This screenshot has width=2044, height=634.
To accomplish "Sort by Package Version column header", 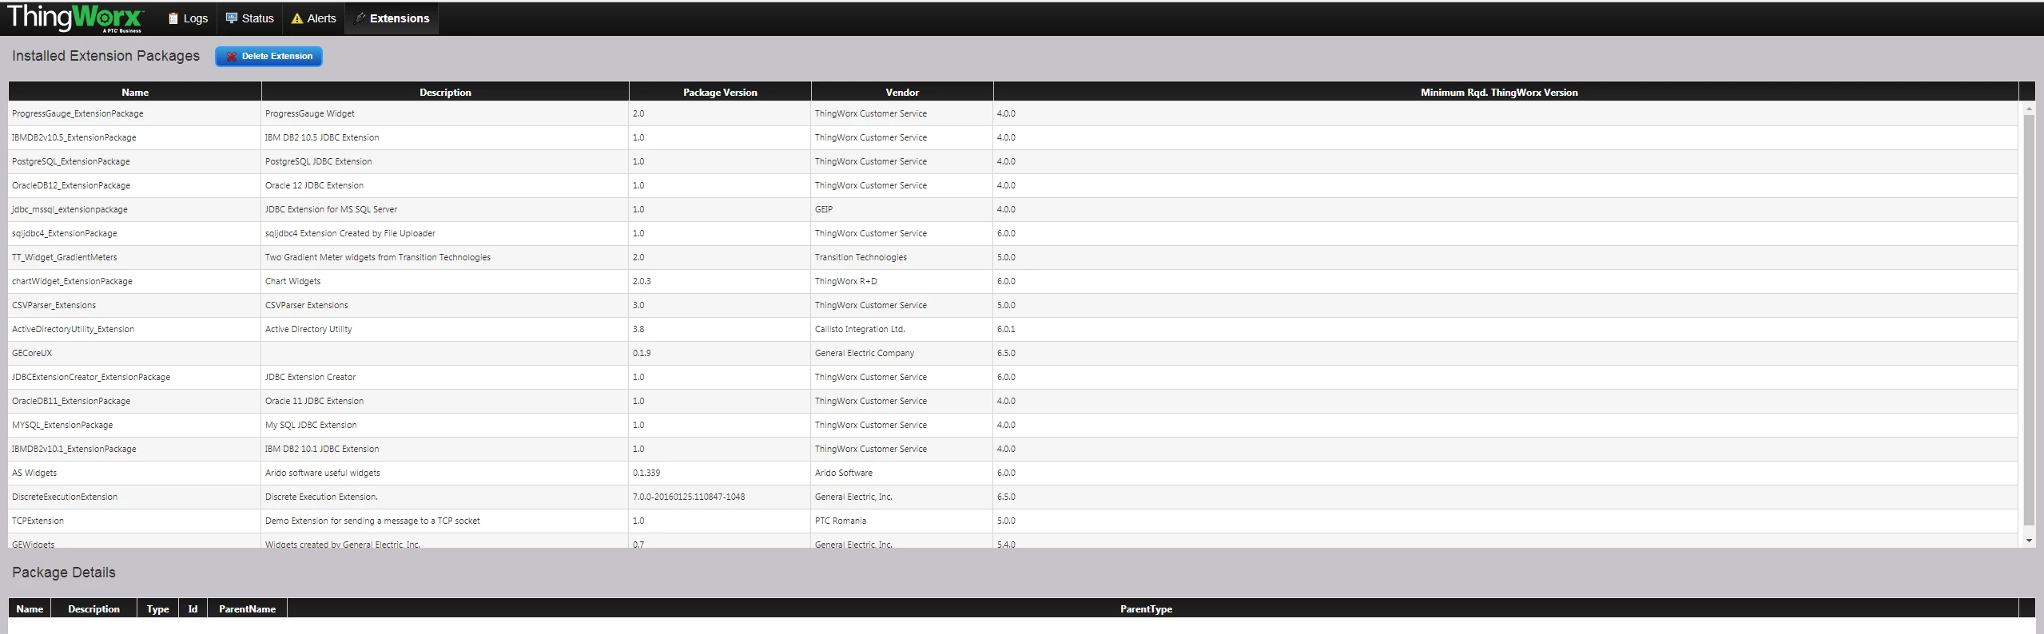I will tap(720, 92).
